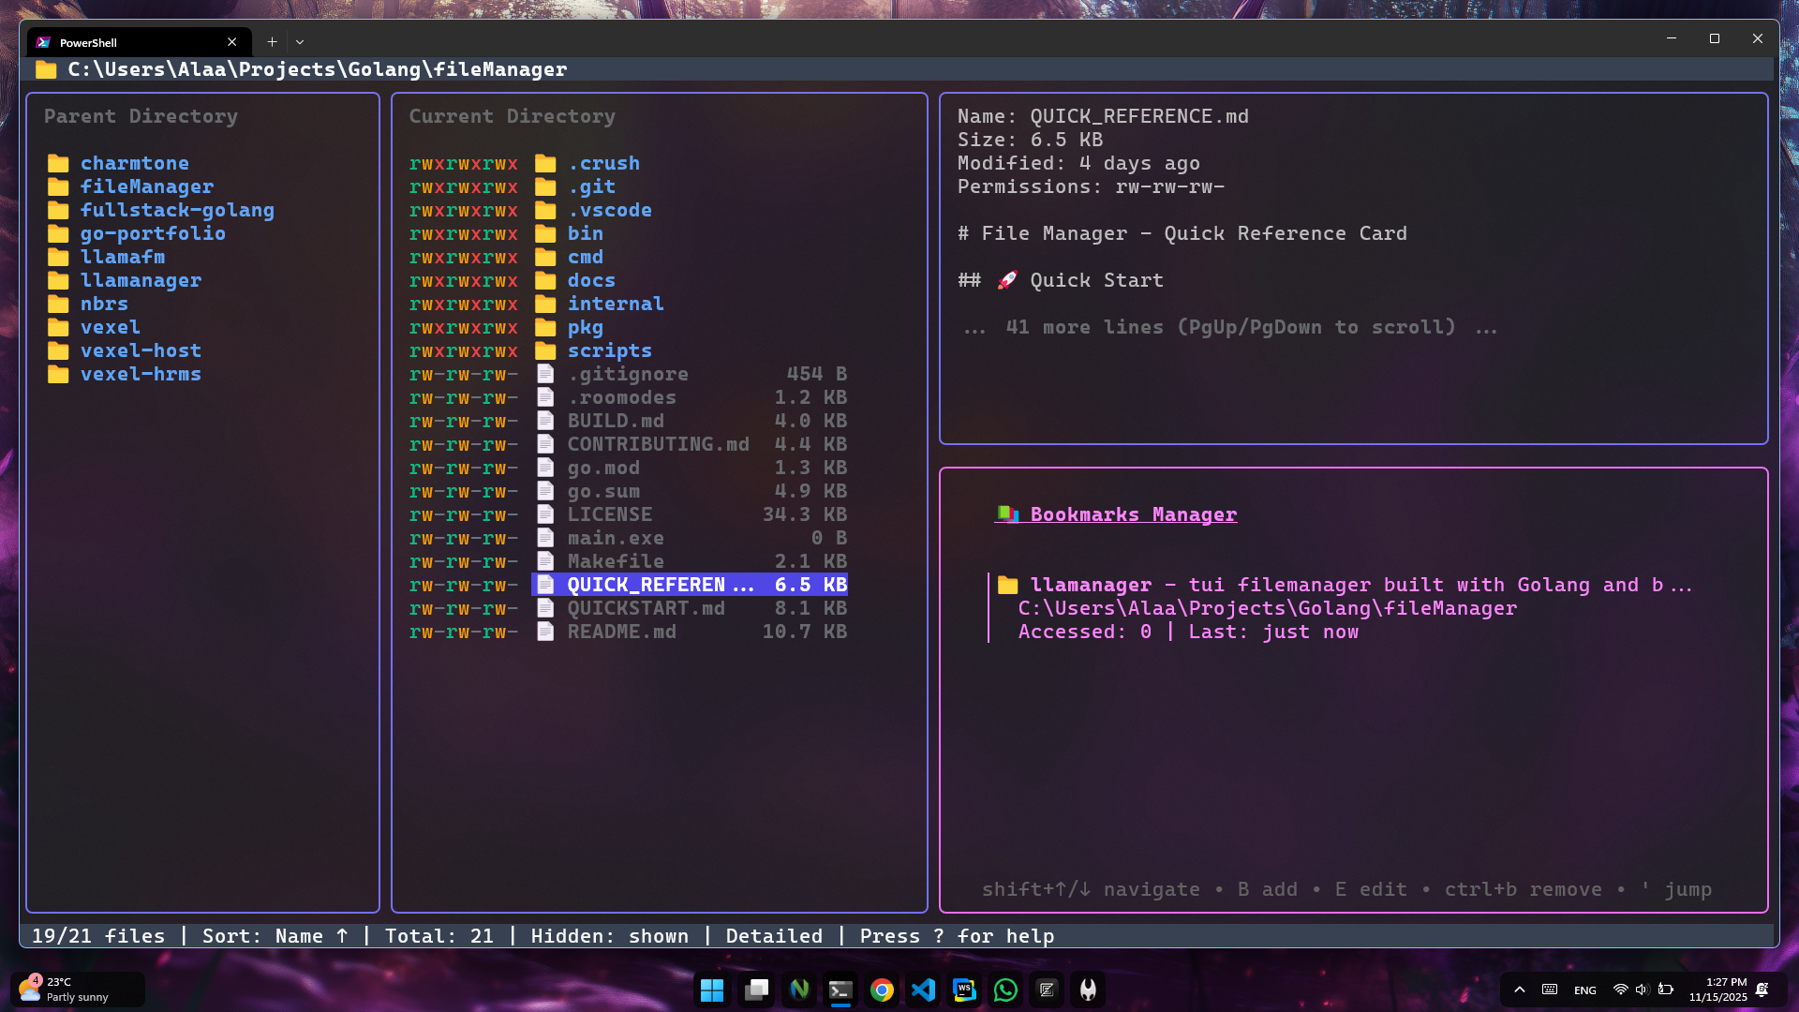Open Google Chrome from the taskbar

click(x=882, y=990)
